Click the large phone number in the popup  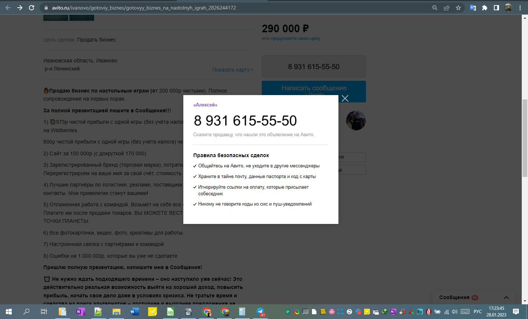point(245,120)
